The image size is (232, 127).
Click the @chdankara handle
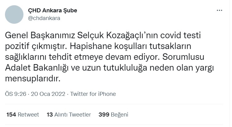(44, 18)
